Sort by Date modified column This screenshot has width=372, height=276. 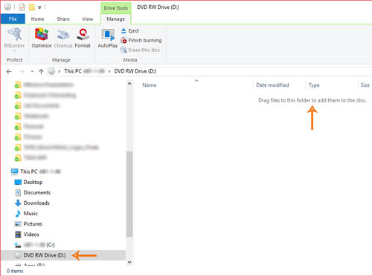click(x=272, y=85)
